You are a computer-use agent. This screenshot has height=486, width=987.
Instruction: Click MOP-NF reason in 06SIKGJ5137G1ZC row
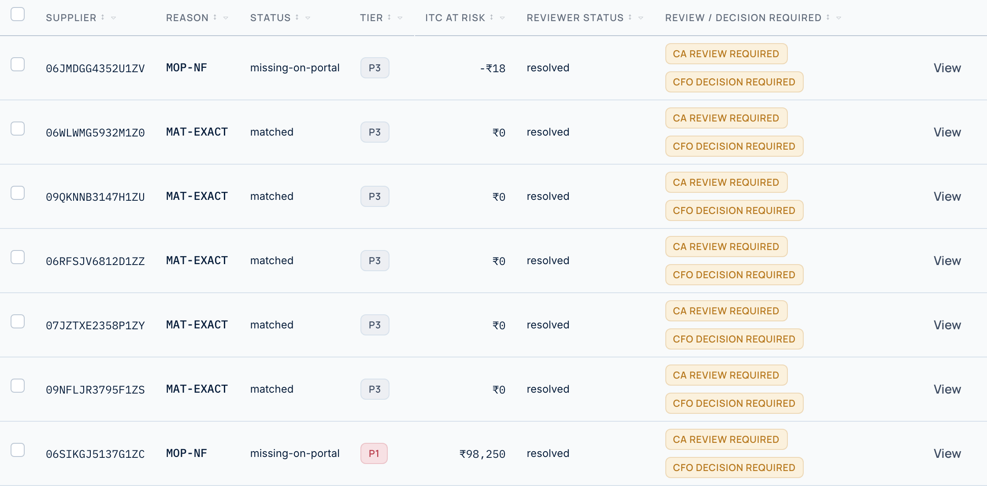186,453
